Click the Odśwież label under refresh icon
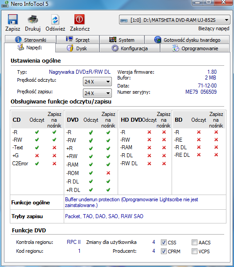 (x=55, y=29)
